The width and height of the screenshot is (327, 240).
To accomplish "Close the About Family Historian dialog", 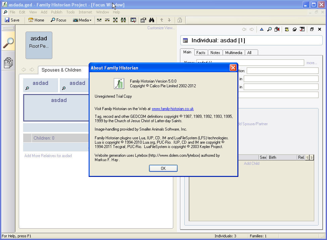I will [233, 67].
